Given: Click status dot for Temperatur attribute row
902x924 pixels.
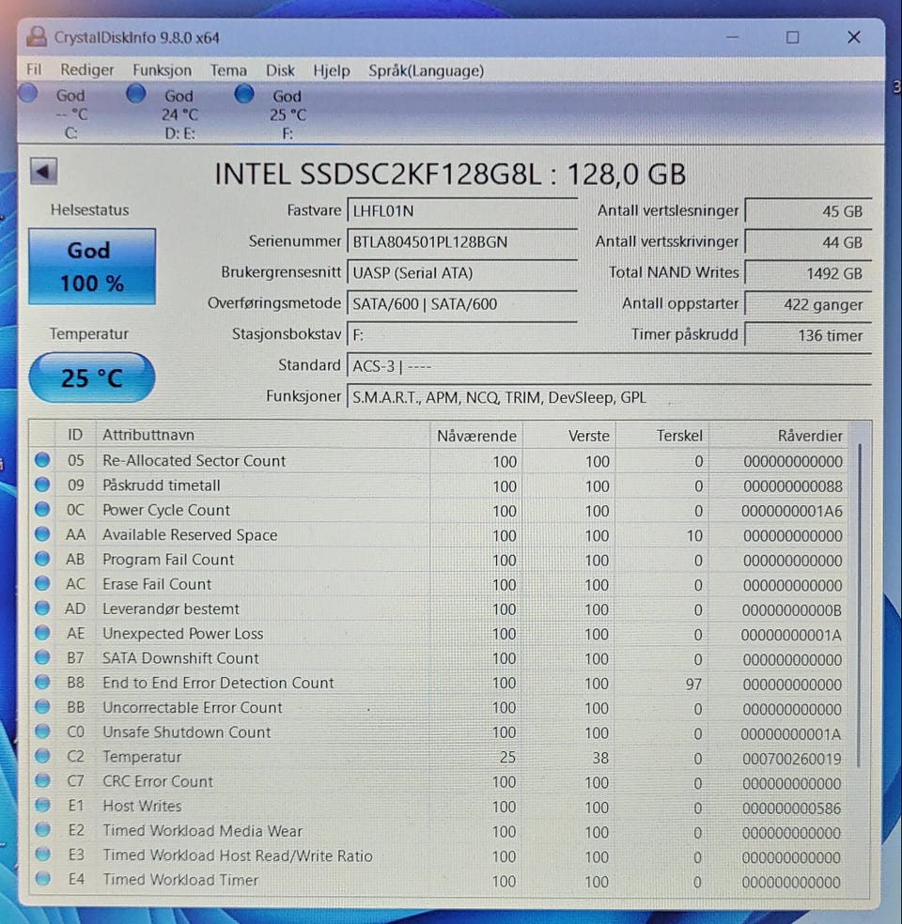Looking at the screenshot, I should (42, 756).
